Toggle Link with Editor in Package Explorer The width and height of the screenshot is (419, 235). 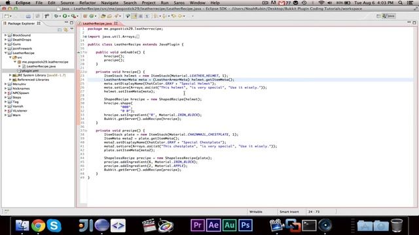coord(65,30)
